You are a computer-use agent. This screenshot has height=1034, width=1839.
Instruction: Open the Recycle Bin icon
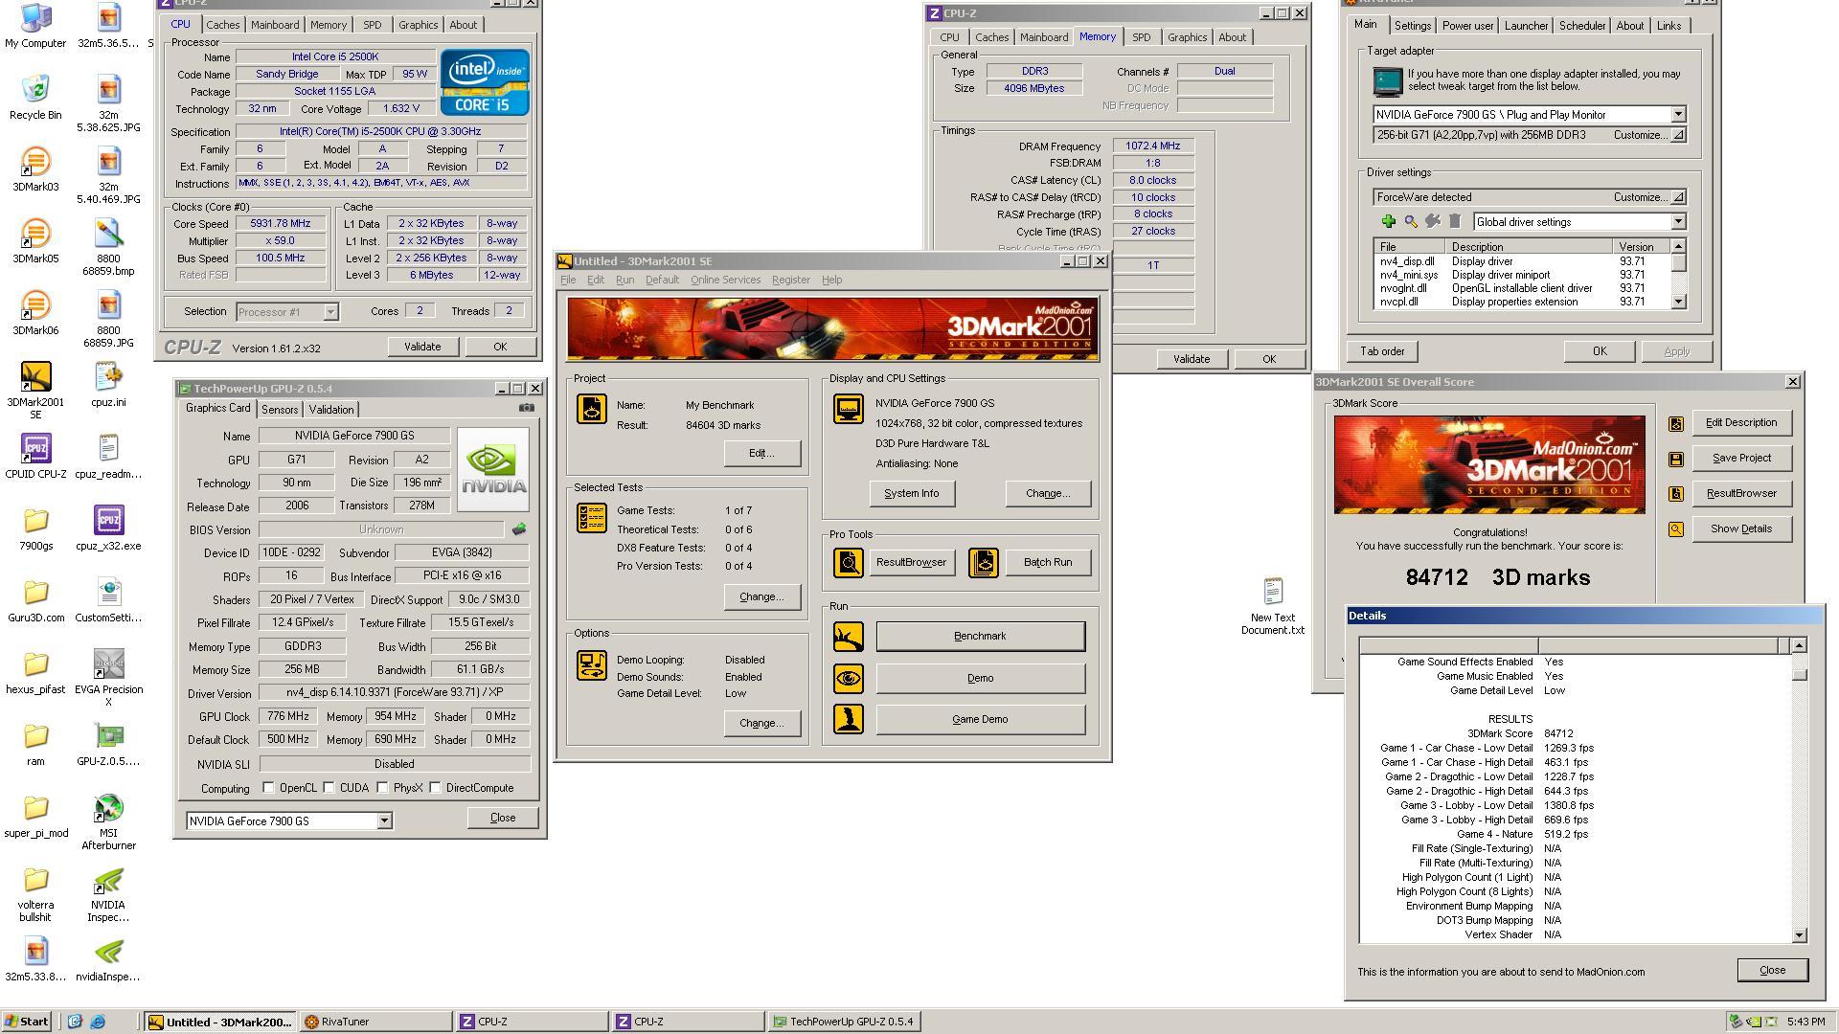[35, 89]
